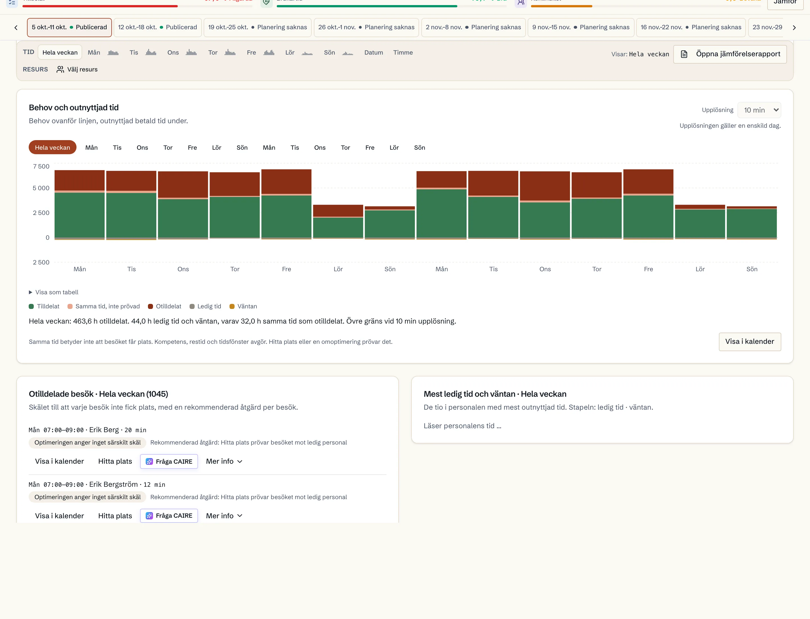Click Tilldelat green legend swatch
The width and height of the screenshot is (810, 619).
pyautogui.click(x=31, y=307)
